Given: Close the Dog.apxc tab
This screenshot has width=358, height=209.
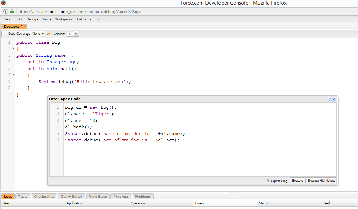Looking at the screenshot, I should click(x=25, y=26).
